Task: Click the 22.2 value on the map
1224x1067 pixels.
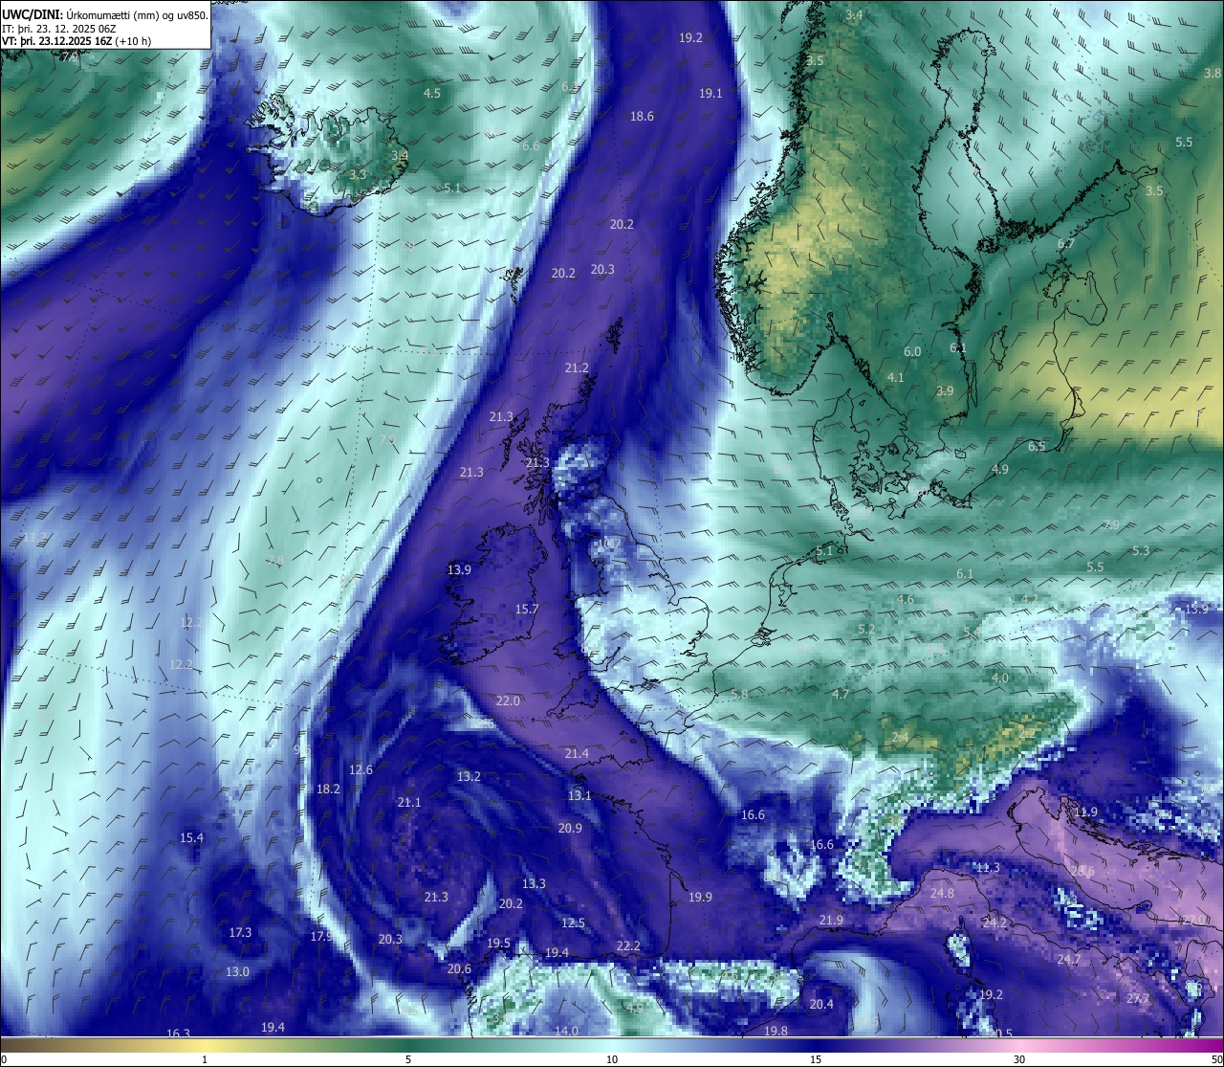Action: (628, 946)
